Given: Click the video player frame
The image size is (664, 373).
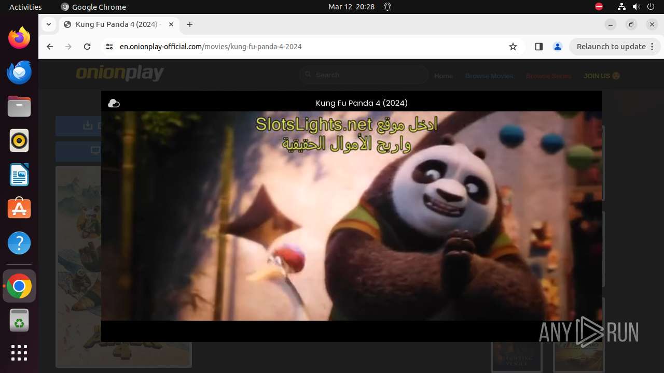Looking at the screenshot, I should pyautogui.click(x=351, y=216).
